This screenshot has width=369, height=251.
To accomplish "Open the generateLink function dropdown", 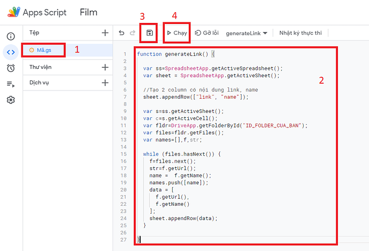I will [247, 33].
